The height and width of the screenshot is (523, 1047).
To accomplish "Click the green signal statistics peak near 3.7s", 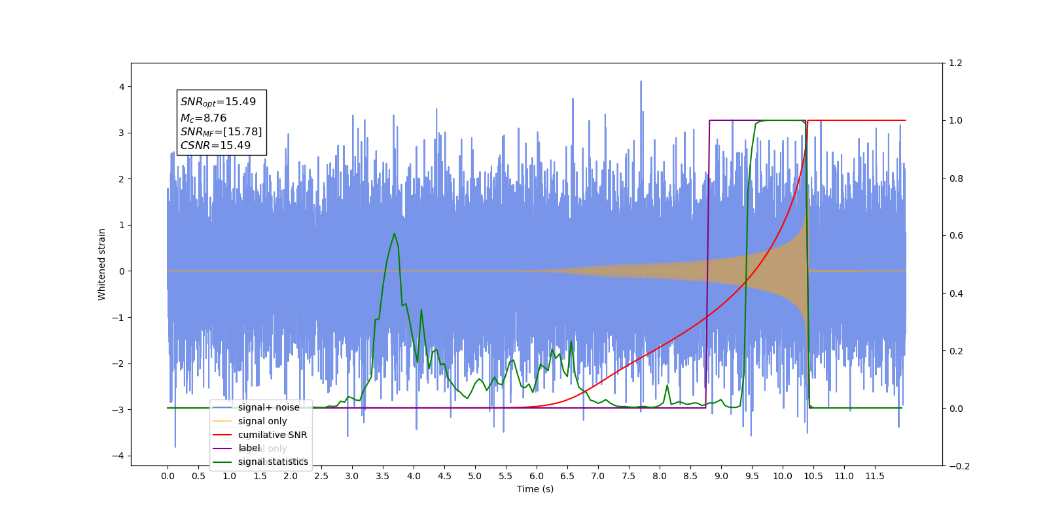I will (x=395, y=233).
